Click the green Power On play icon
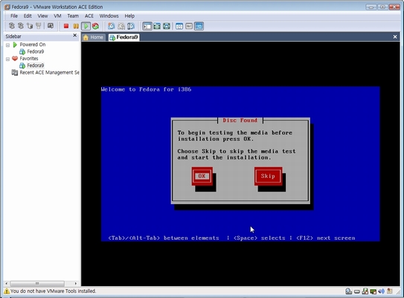Screen dimensions: 404x298 coord(86,26)
